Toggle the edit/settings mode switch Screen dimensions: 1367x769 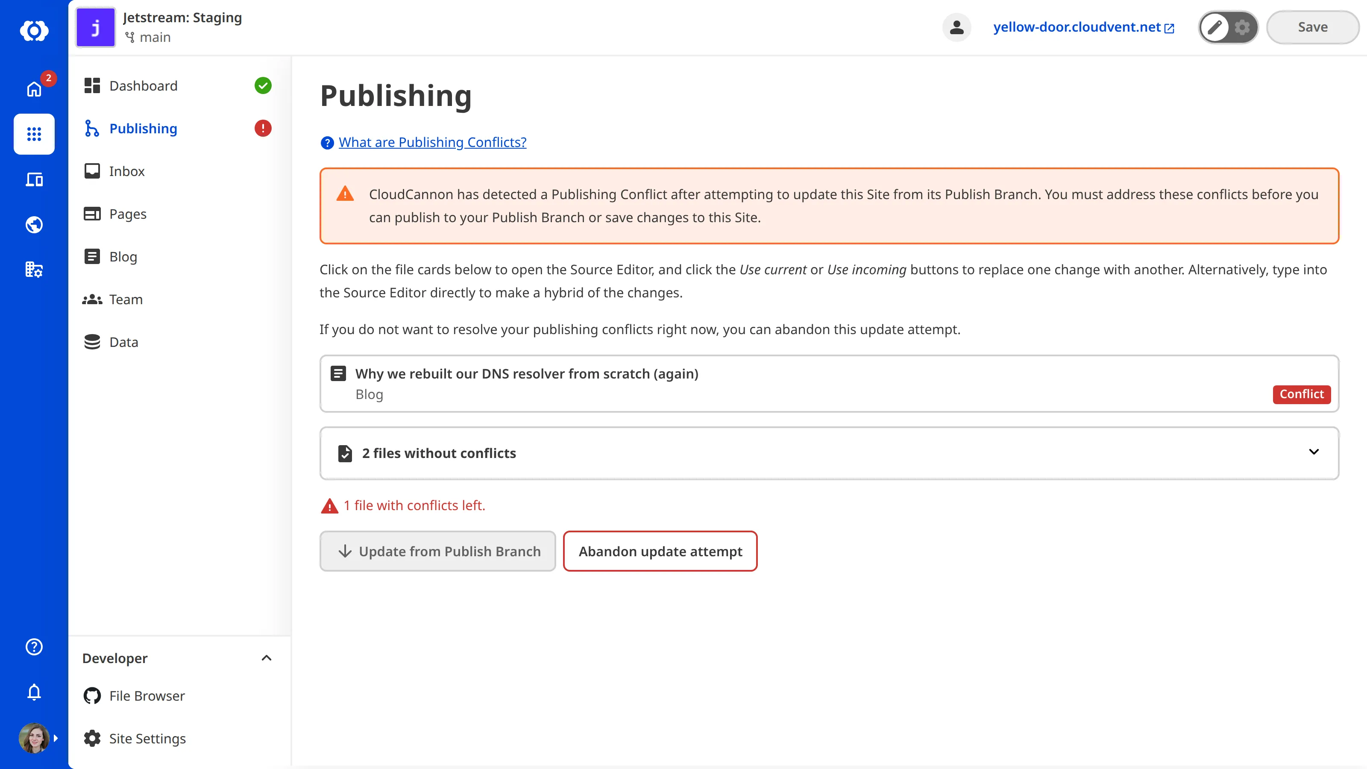[x=1228, y=27]
